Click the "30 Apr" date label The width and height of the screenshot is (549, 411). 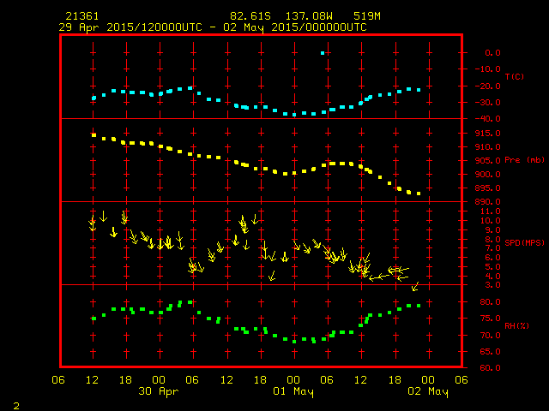click(x=159, y=391)
